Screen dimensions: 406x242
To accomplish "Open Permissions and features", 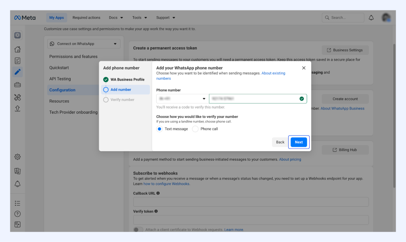I will tap(73, 56).
